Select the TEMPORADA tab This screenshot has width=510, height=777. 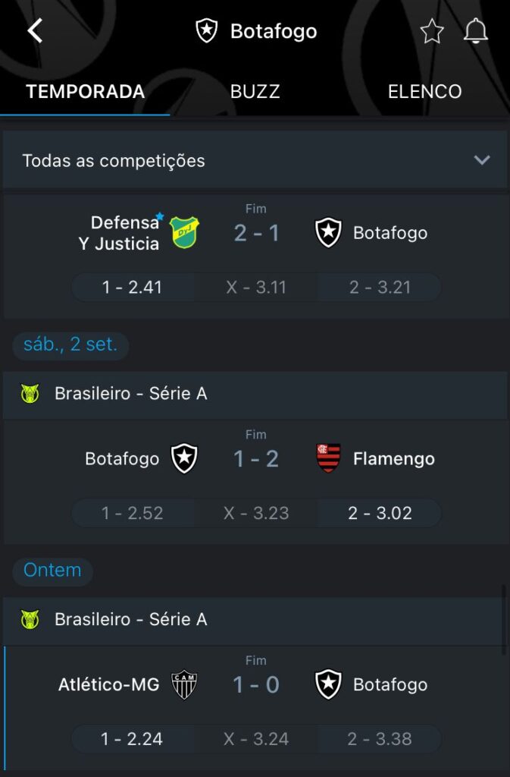click(85, 92)
